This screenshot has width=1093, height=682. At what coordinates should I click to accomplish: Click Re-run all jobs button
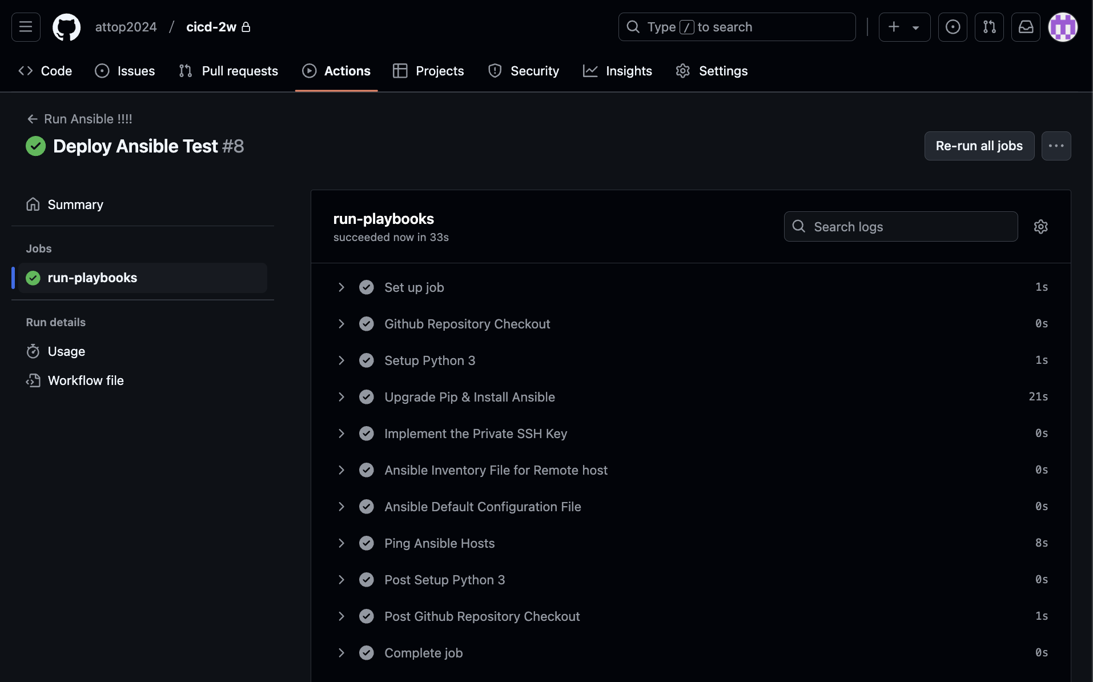pyautogui.click(x=979, y=146)
